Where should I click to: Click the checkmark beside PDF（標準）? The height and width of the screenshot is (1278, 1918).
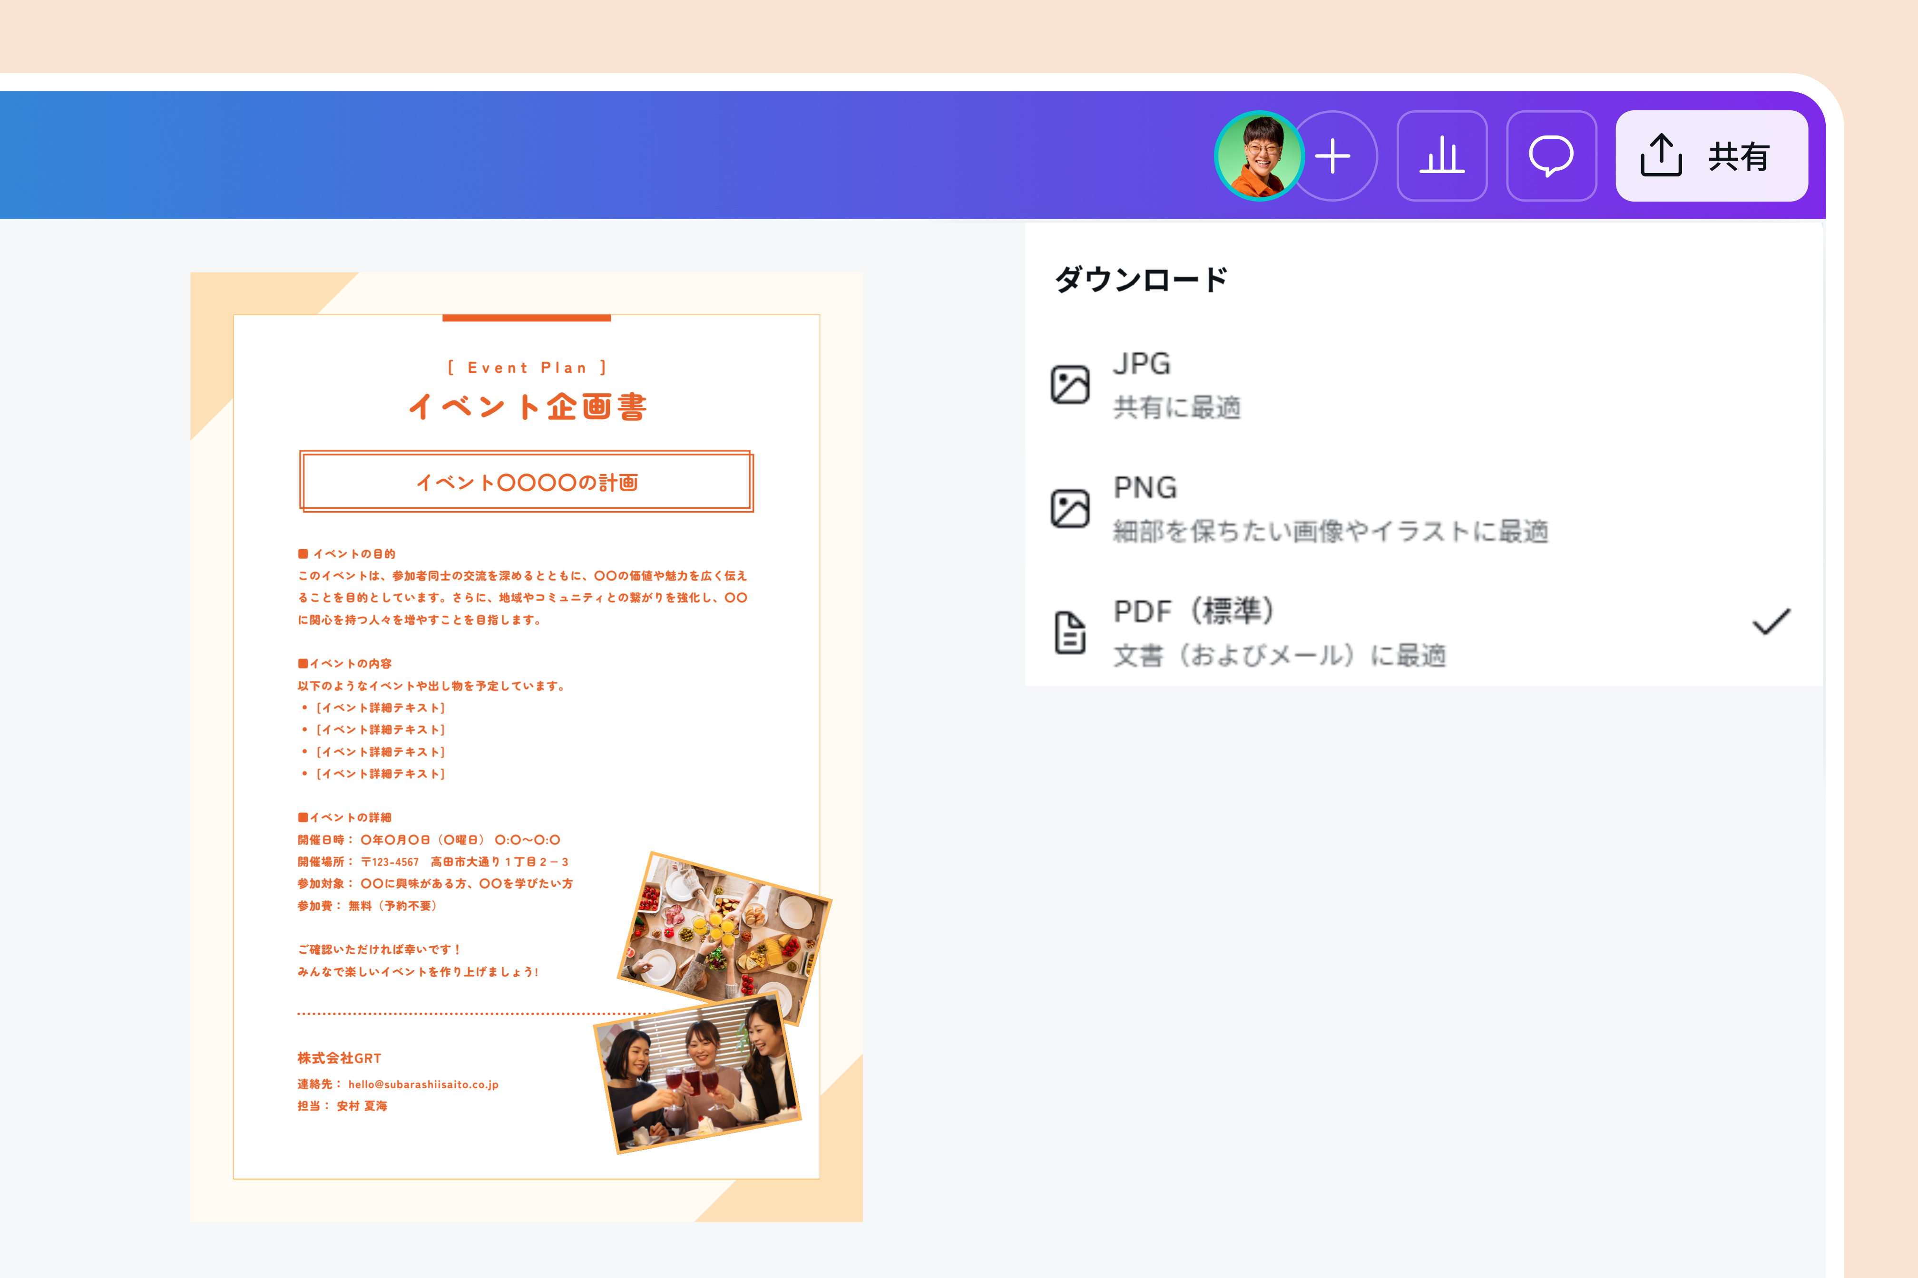(1771, 622)
